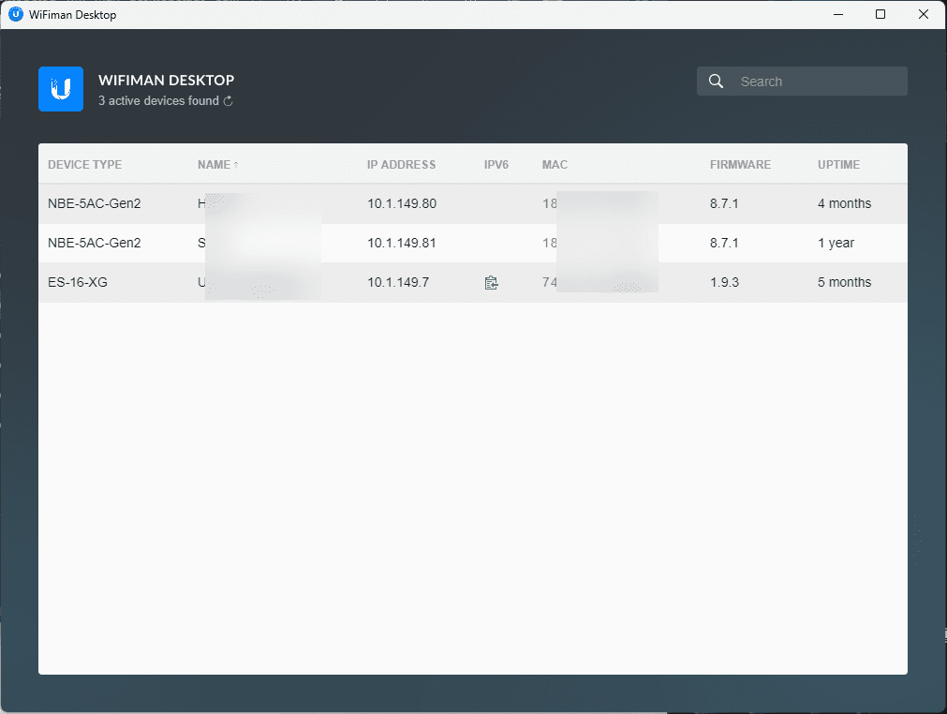
Task: Click the 4 months uptime cell
Action: 844,203
